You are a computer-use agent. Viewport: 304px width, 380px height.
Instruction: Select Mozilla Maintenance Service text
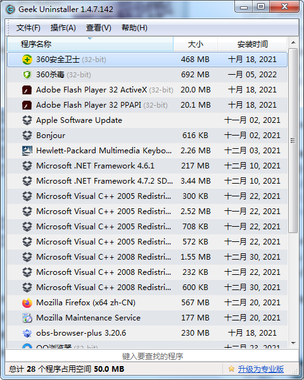[x=88, y=318]
